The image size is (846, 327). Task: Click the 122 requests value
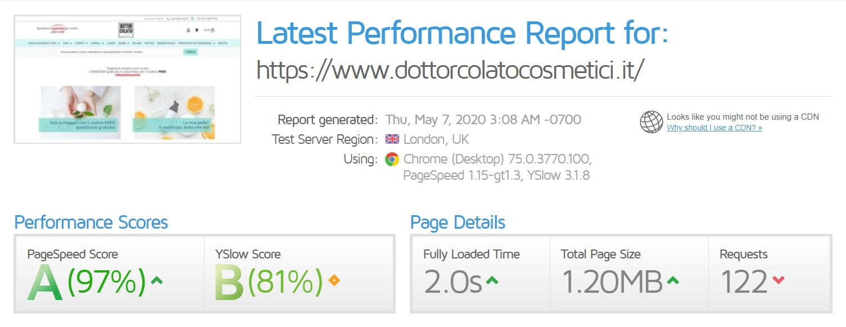click(744, 282)
